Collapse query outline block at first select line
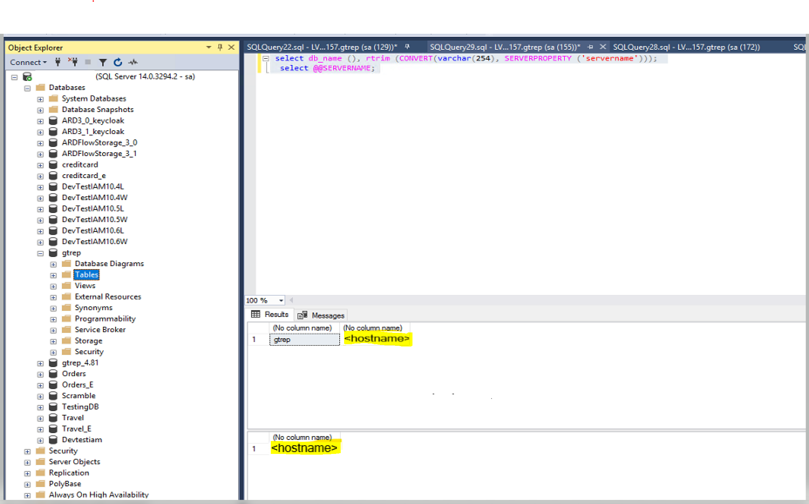Viewport: 809px width, 504px height. (x=266, y=58)
